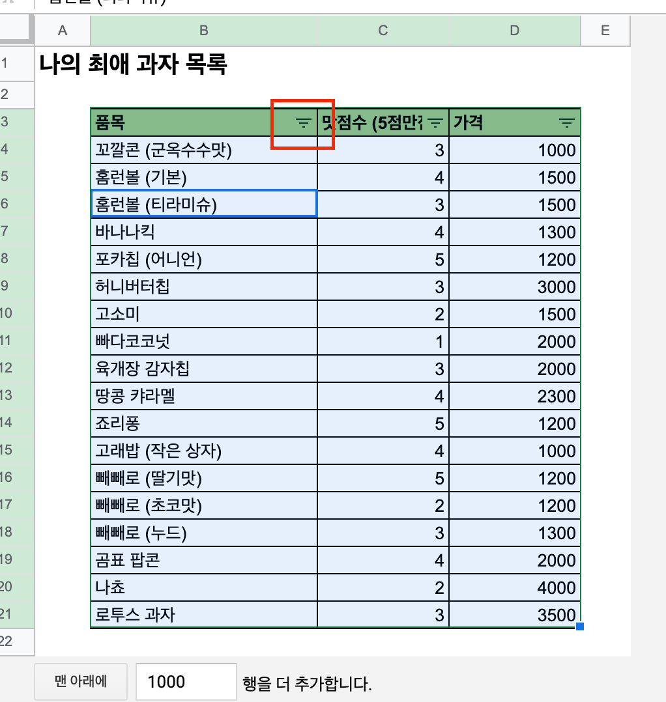
Task: Select cell 로투스 과자
Action: tap(204, 615)
